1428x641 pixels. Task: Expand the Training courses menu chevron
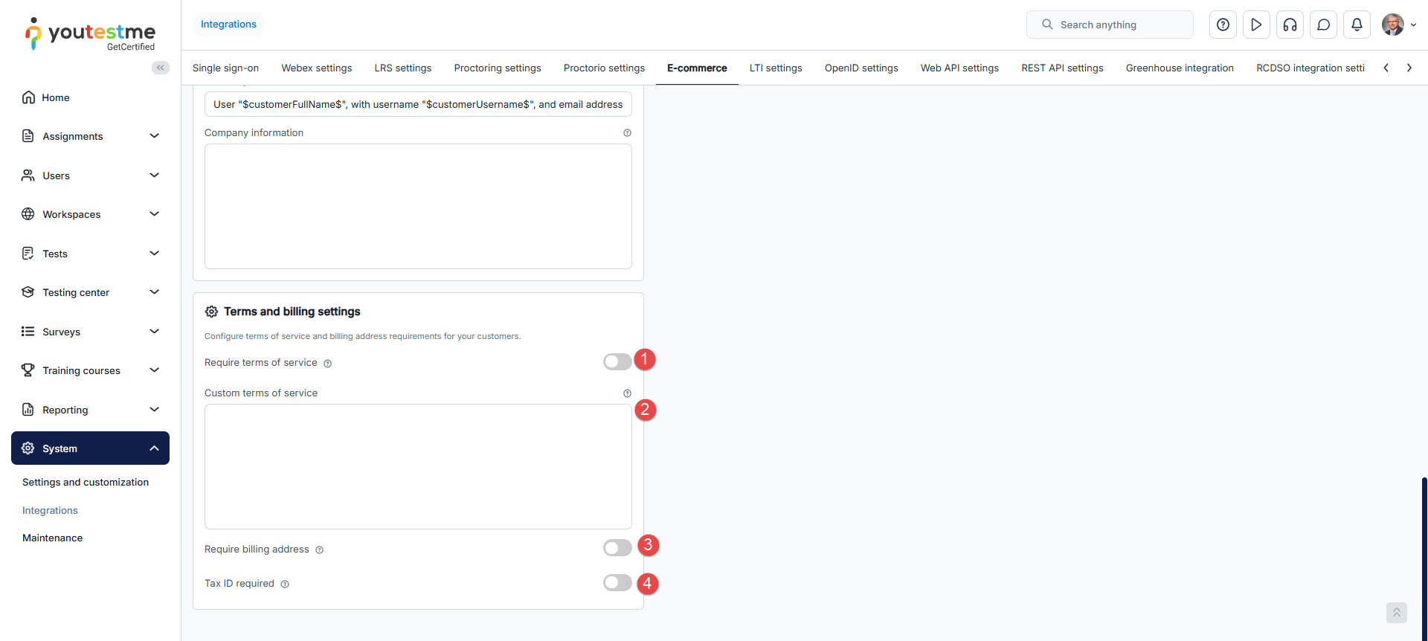pos(155,370)
